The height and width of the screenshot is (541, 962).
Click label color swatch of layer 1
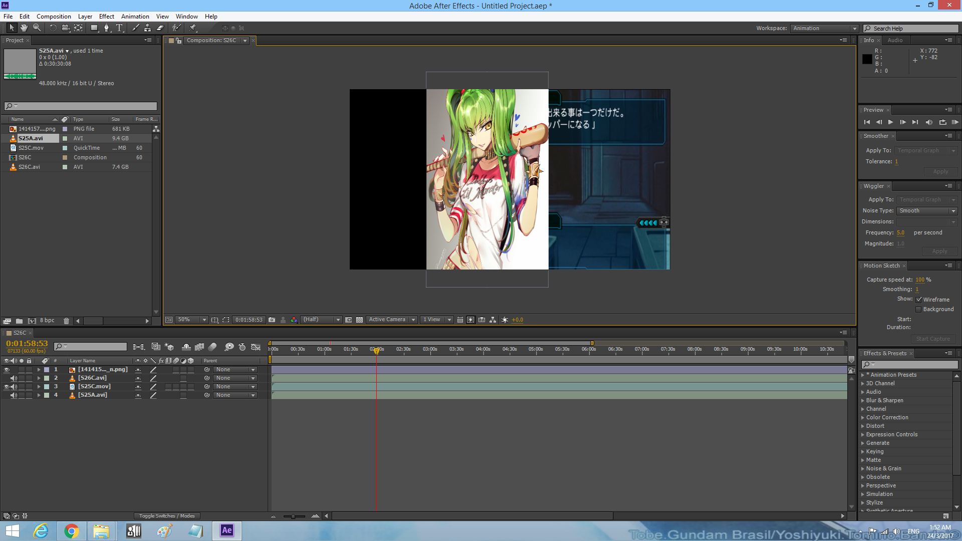pyautogui.click(x=47, y=370)
